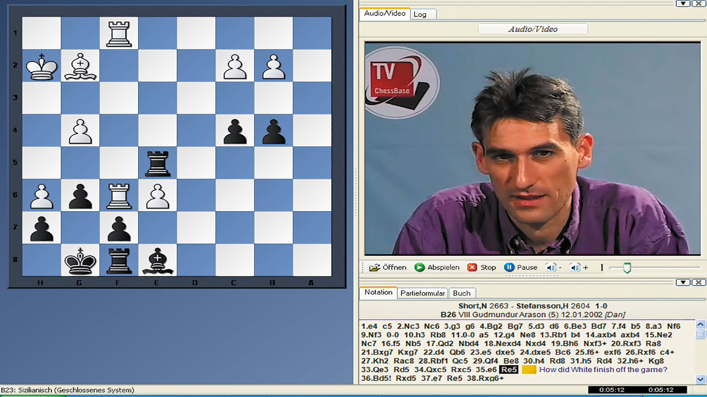Viewport: 707px width, 397px height.
Task: Switch to the Partieformular tab
Action: coord(422,293)
